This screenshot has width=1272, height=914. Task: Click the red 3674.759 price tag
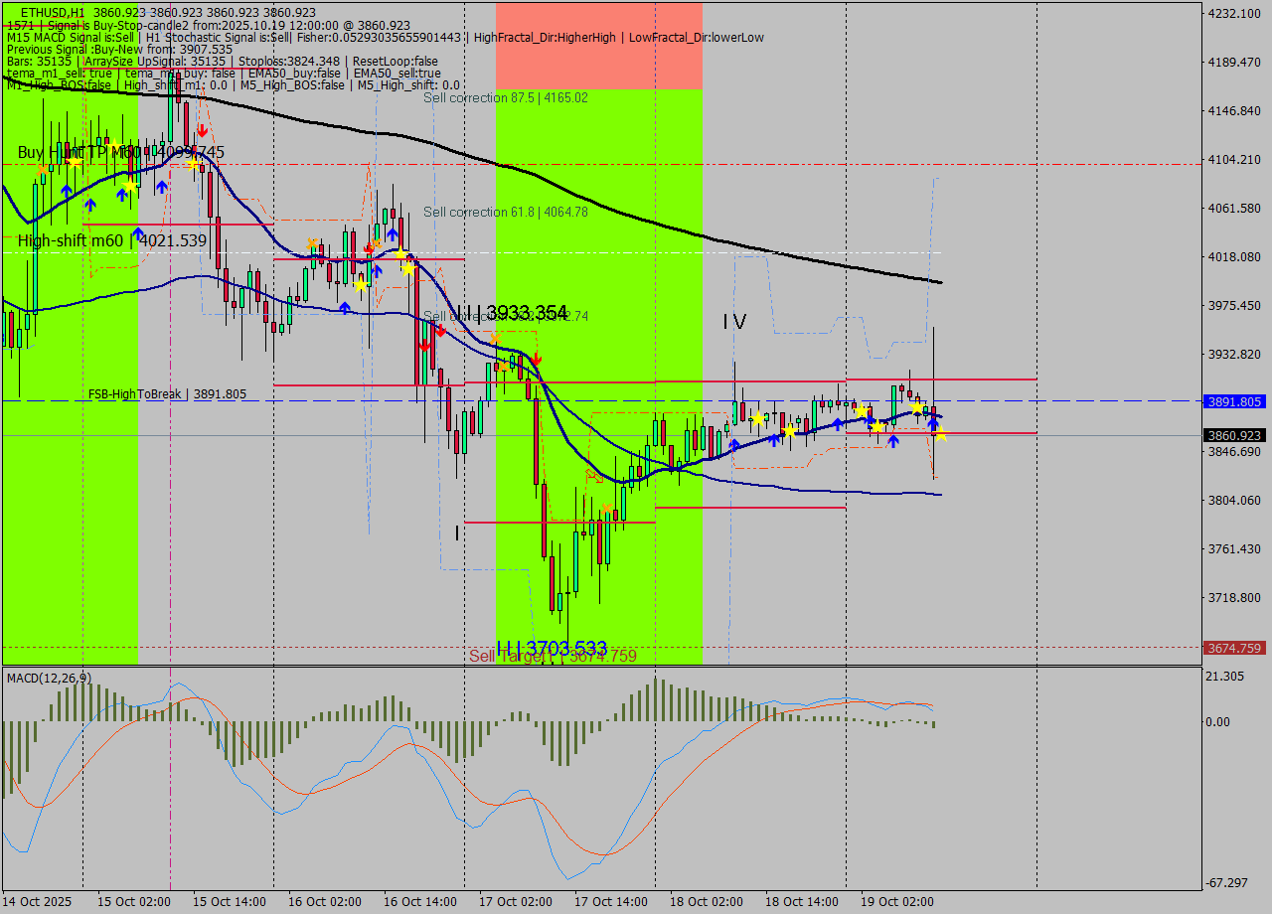tap(1233, 648)
